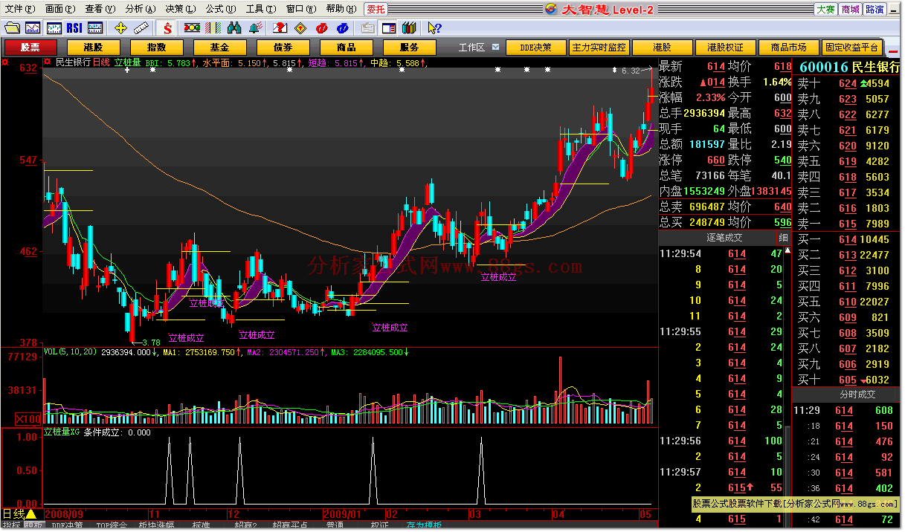
Task: Switch to the 债券 category button
Action: point(283,47)
